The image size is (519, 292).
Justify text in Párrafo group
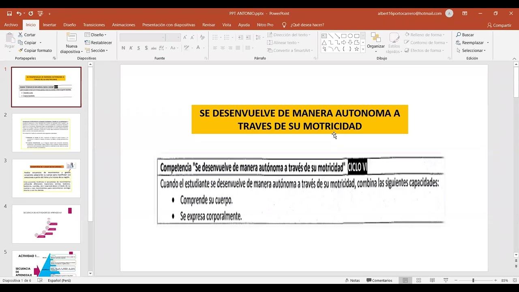point(238,48)
